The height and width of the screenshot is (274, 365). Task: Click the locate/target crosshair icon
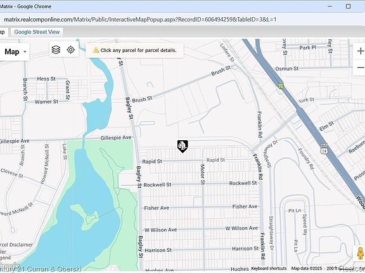[70, 49]
